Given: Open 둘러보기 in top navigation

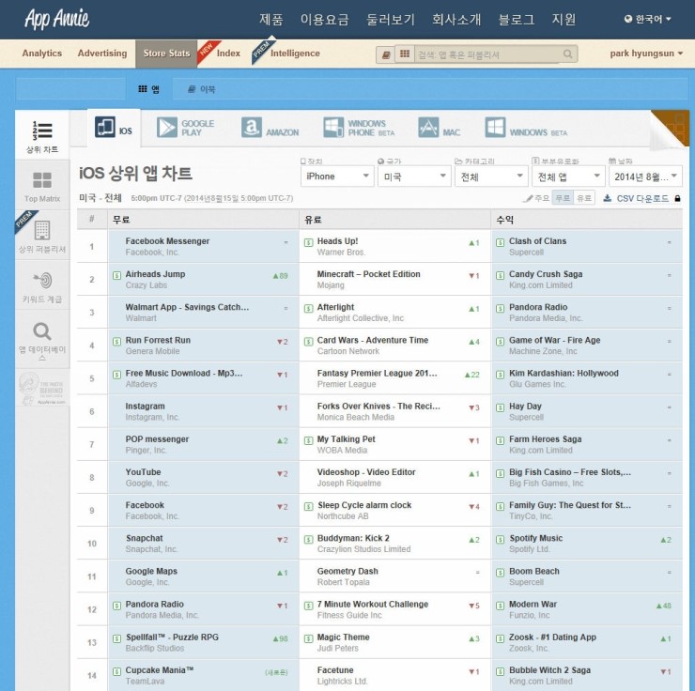Looking at the screenshot, I should (x=391, y=19).
